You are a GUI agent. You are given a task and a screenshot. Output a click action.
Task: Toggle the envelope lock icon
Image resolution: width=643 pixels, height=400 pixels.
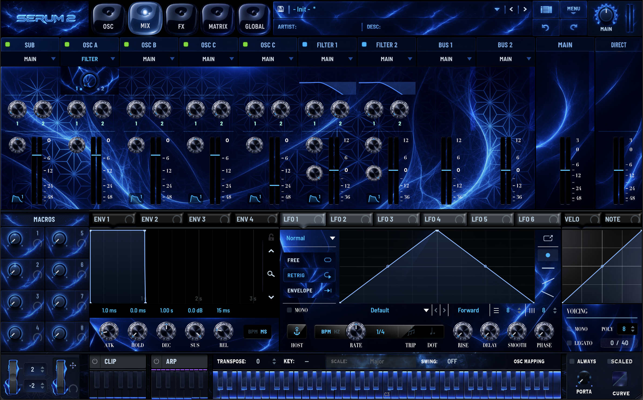271,237
